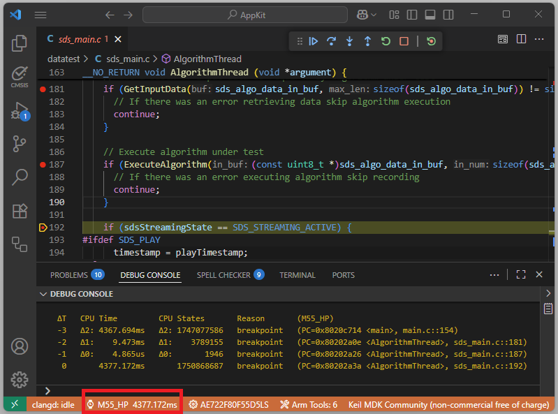Open the Copilot dropdown arrow
558x414 pixels.
point(375,15)
